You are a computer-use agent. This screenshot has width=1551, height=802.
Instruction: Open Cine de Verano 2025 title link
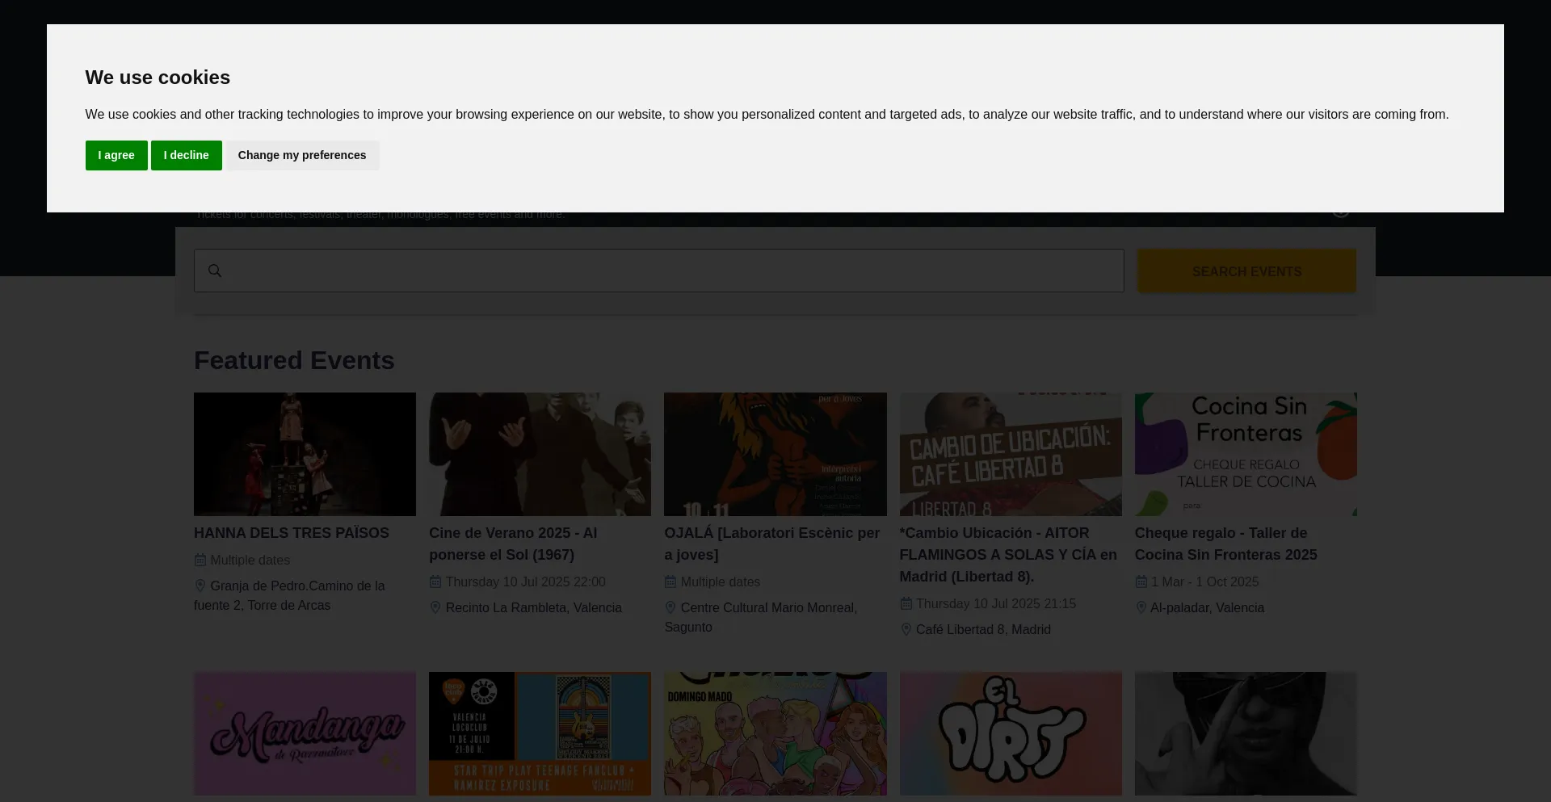[513, 544]
